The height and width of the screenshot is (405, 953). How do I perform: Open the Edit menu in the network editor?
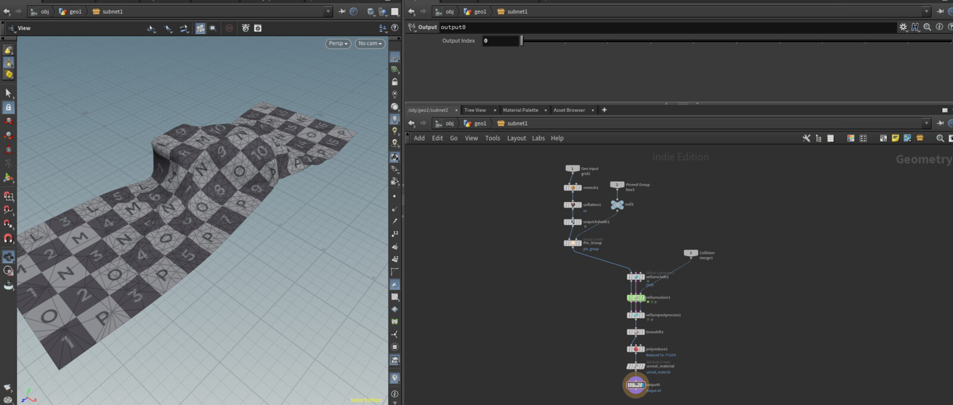(x=437, y=138)
